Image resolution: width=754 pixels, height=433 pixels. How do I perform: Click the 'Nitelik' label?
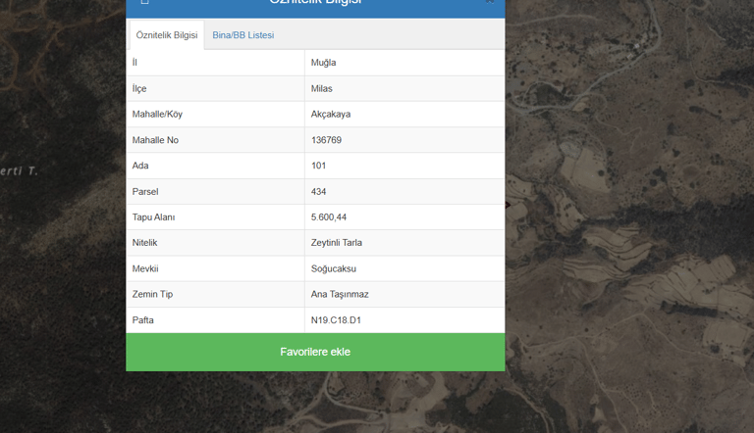tap(144, 242)
